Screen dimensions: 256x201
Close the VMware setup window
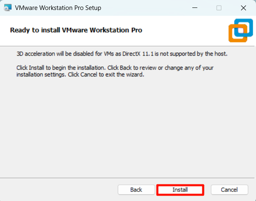(x=243, y=8)
